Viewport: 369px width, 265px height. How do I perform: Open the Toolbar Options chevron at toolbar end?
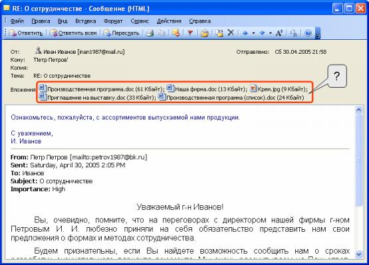pos(318,33)
